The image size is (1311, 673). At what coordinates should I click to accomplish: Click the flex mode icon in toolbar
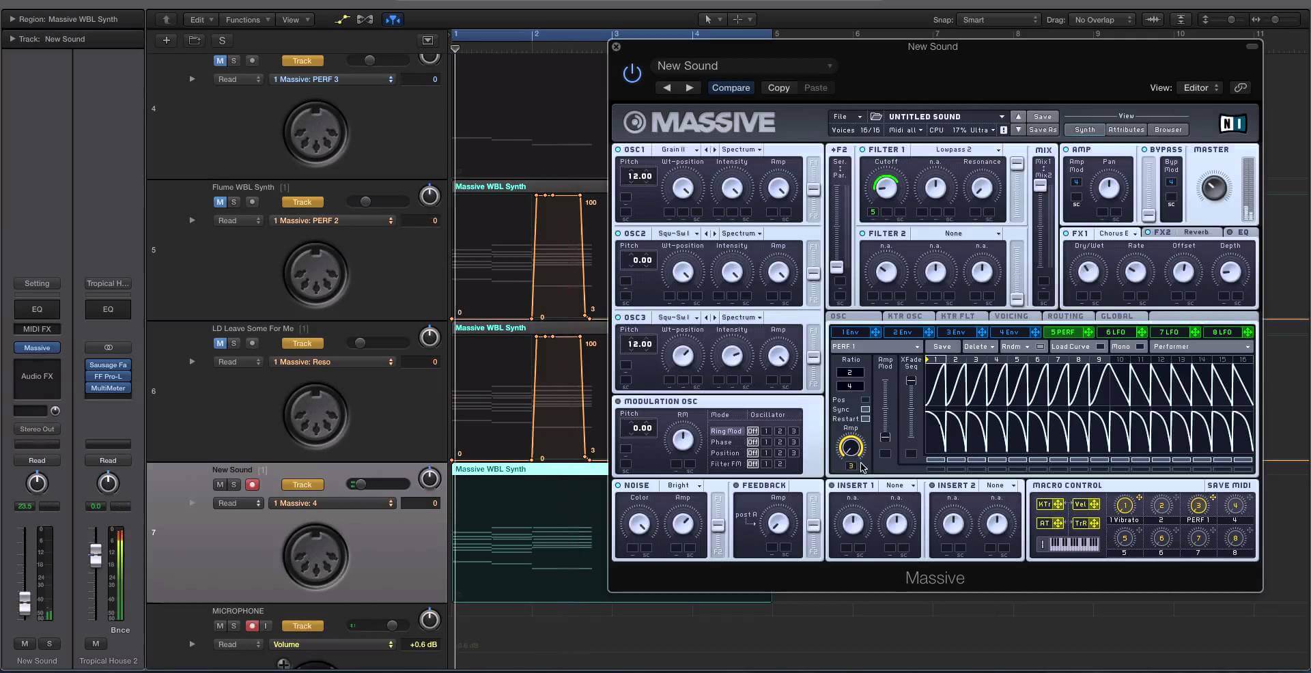tap(365, 20)
